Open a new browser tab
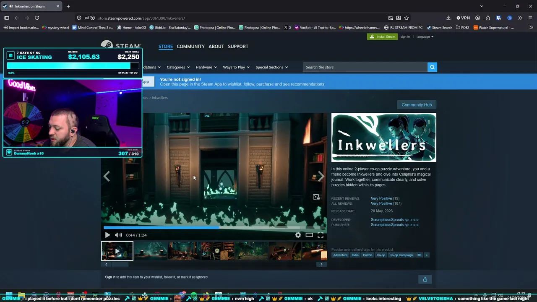The image size is (537, 302). (x=68, y=6)
